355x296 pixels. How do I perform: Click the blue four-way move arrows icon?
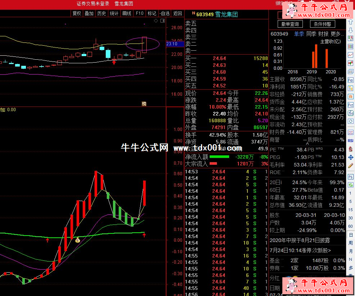[x=350, y=158]
